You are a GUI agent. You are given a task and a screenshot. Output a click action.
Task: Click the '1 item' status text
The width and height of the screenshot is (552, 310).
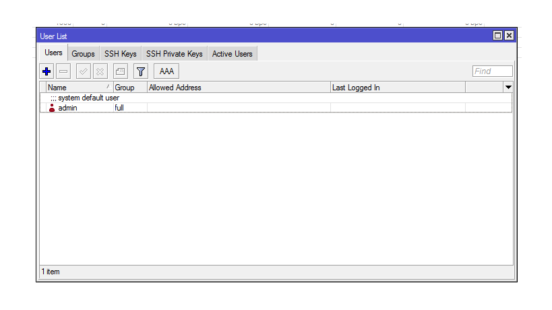51,272
